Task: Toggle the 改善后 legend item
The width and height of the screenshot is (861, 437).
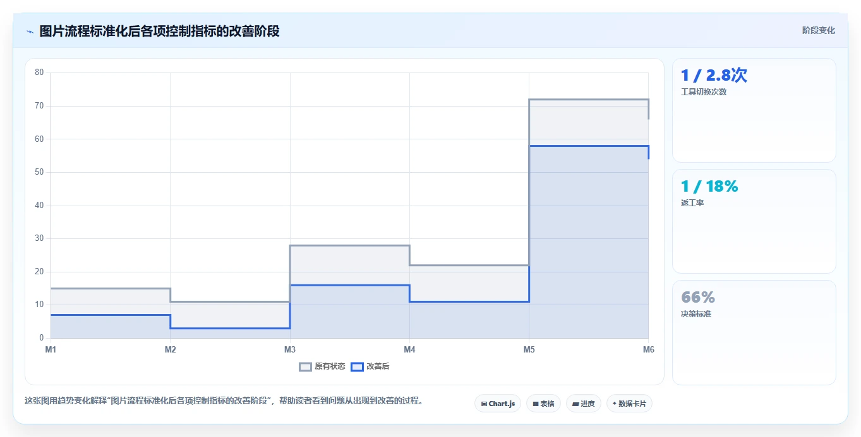Action: click(x=370, y=366)
